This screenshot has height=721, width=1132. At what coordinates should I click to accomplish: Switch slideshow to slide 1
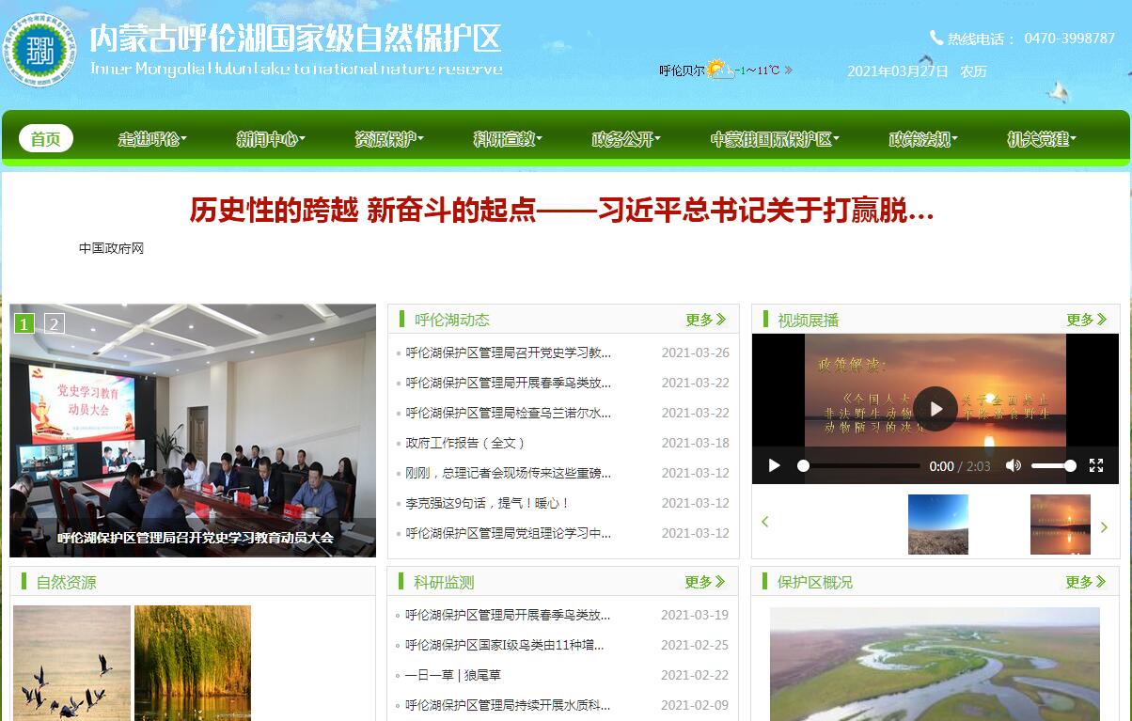pyautogui.click(x=25, y=323)
